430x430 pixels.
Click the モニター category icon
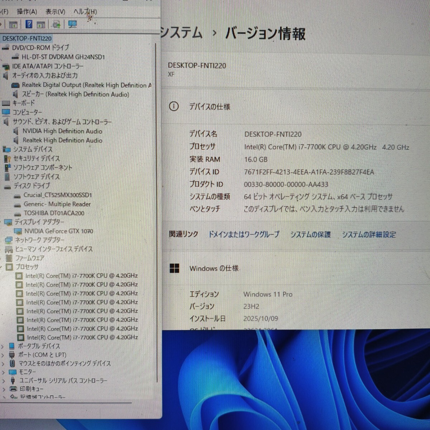coord(13,372)
